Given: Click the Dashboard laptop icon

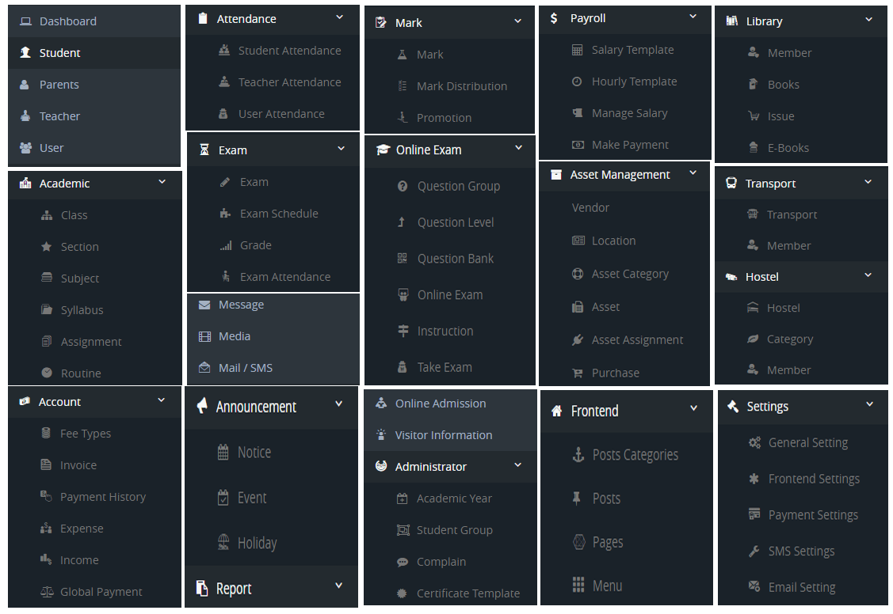Looking at the screenshot, I should 25,21.
